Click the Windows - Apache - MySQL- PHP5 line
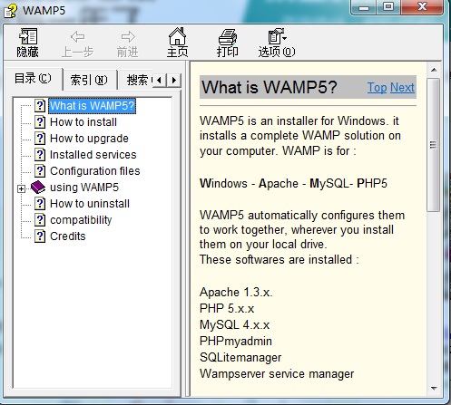 [293, 184]
